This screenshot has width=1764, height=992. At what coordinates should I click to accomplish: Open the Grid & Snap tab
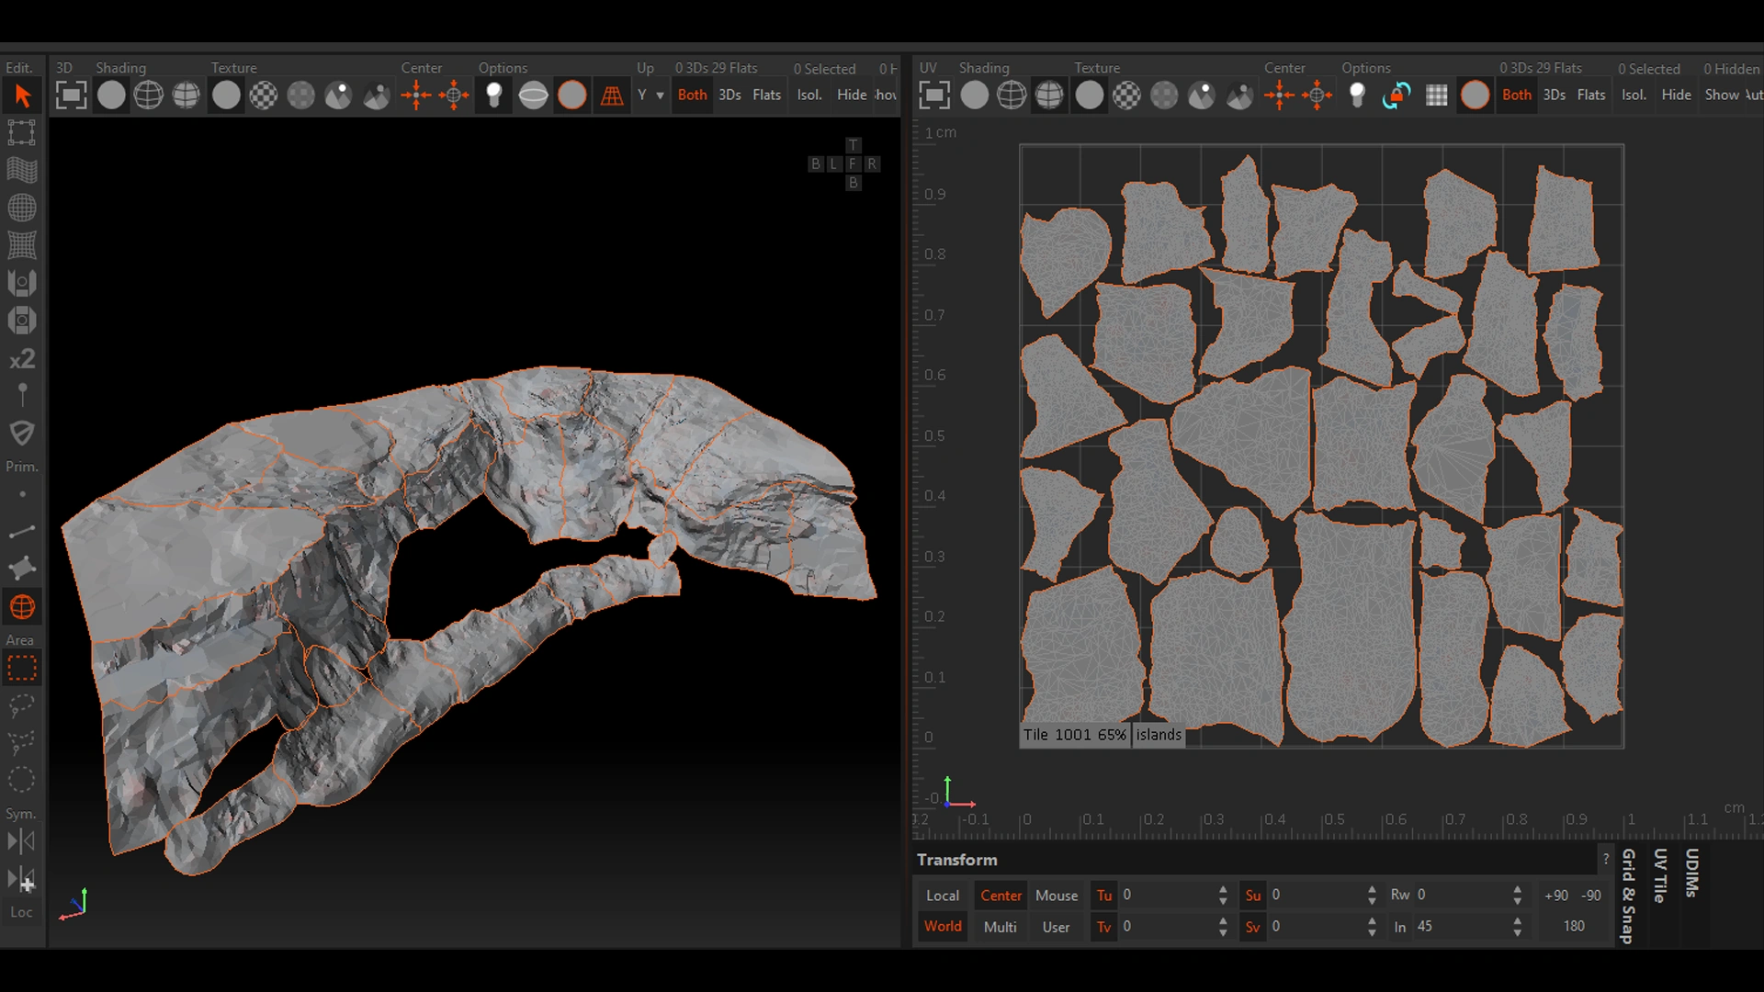pos(1628,896)
